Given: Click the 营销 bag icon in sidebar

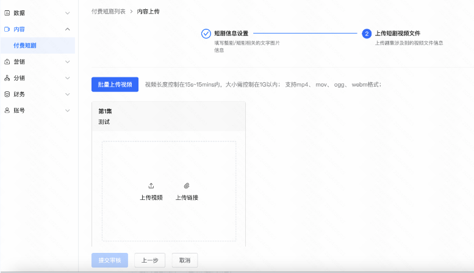Looking at the screenshot, I should tap(7, 62).
